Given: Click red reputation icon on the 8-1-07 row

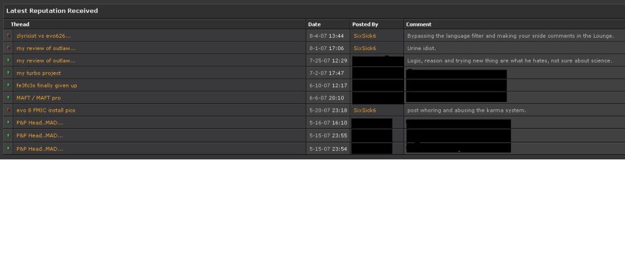Looking at the screenshot, I should 8,47.
